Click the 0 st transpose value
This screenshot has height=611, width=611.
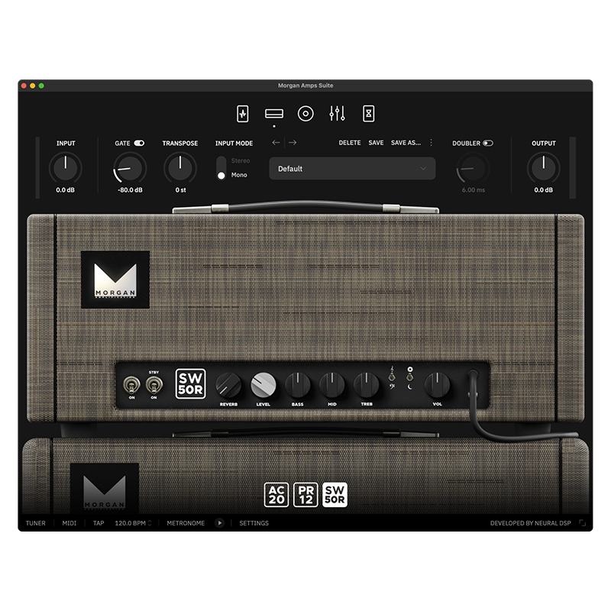[x=180, y=189]
